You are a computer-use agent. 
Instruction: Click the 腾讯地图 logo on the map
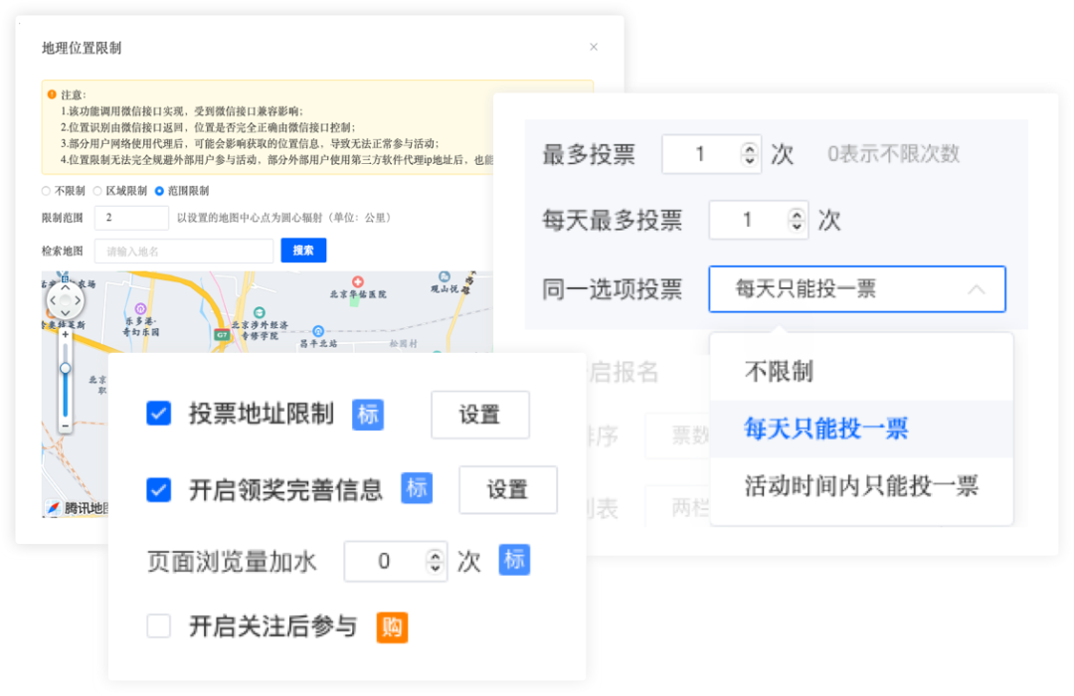click(x=77, y=508)
